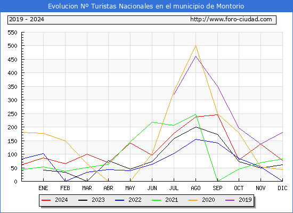Click the blue 2022 peak at AGO
This screenshot has height=213, width=293.
click(x=196, y=139)
